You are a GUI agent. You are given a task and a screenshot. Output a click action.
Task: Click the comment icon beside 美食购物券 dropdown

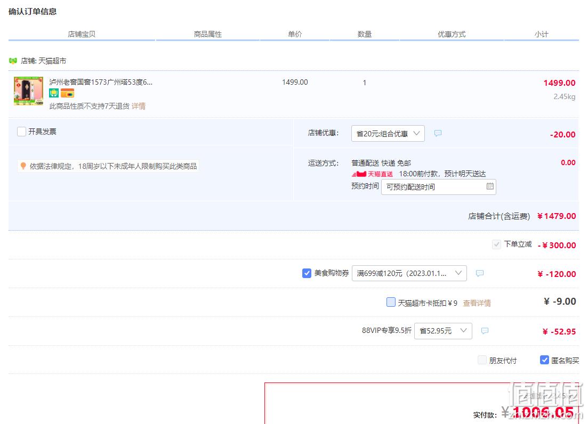tap(480, 273)
